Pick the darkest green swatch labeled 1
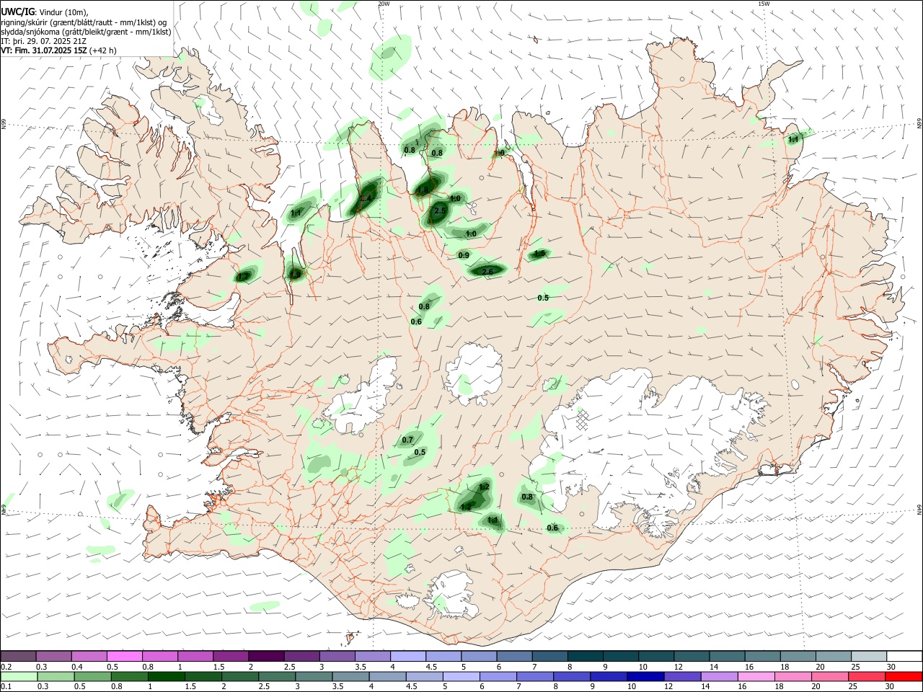Image resolution: width=923 pixels, height=692 pixels. point(167,677)
